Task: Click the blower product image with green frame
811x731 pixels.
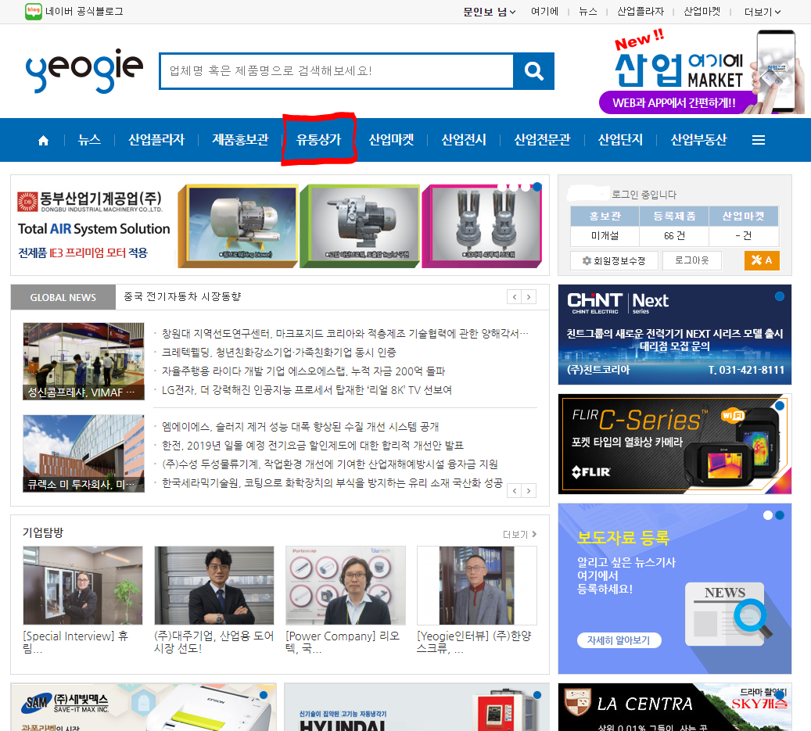Action: coord(360,226)
